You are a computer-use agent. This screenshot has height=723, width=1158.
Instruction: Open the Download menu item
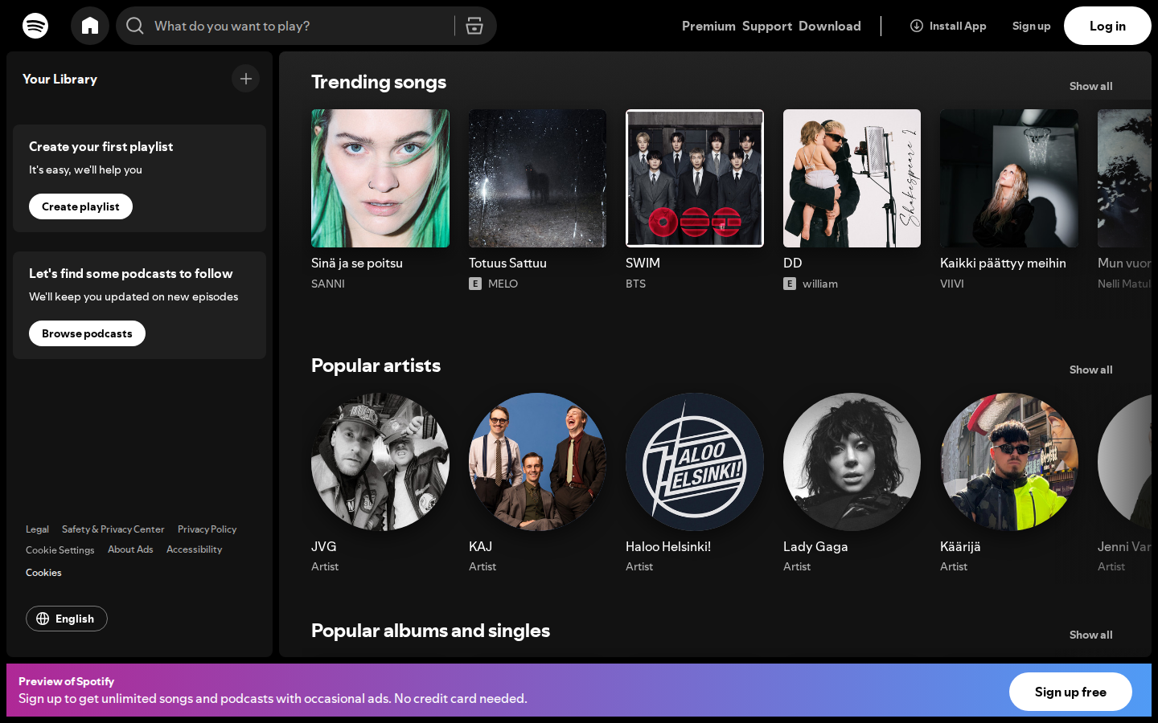coord(830,26)
